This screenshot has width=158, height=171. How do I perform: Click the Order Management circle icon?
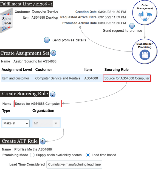click(x=145, y=13)
